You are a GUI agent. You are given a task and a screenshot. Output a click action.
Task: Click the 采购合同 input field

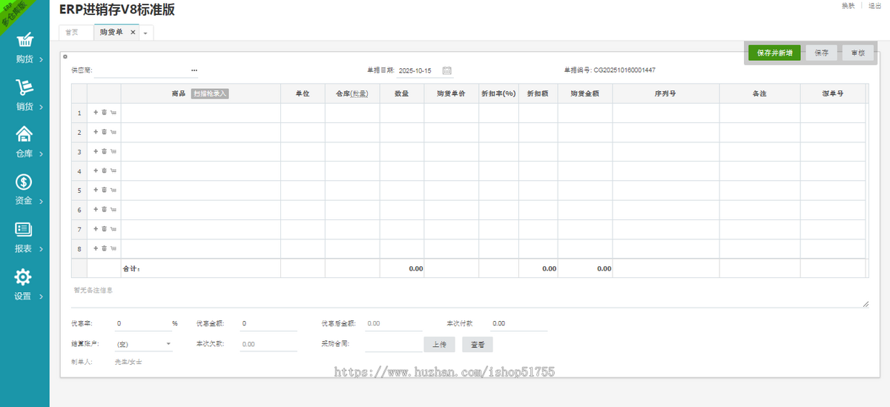[x=393, y=345]
